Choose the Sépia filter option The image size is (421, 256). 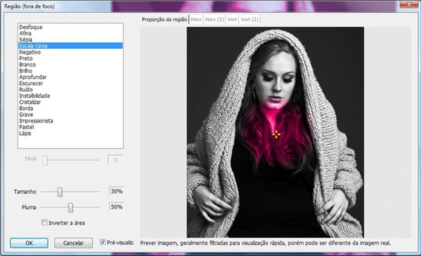pyautogui.click(x=26, y=39)
